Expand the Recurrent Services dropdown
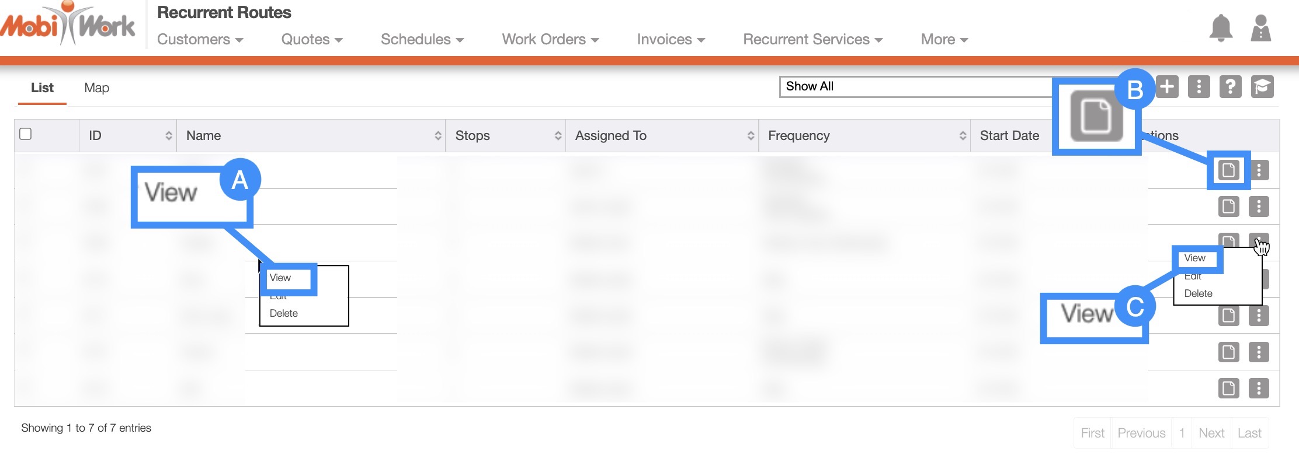 [x=812, y=39]
